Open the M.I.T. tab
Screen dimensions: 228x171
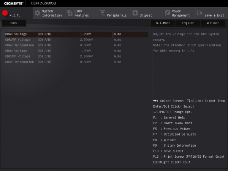coord(16,13)
